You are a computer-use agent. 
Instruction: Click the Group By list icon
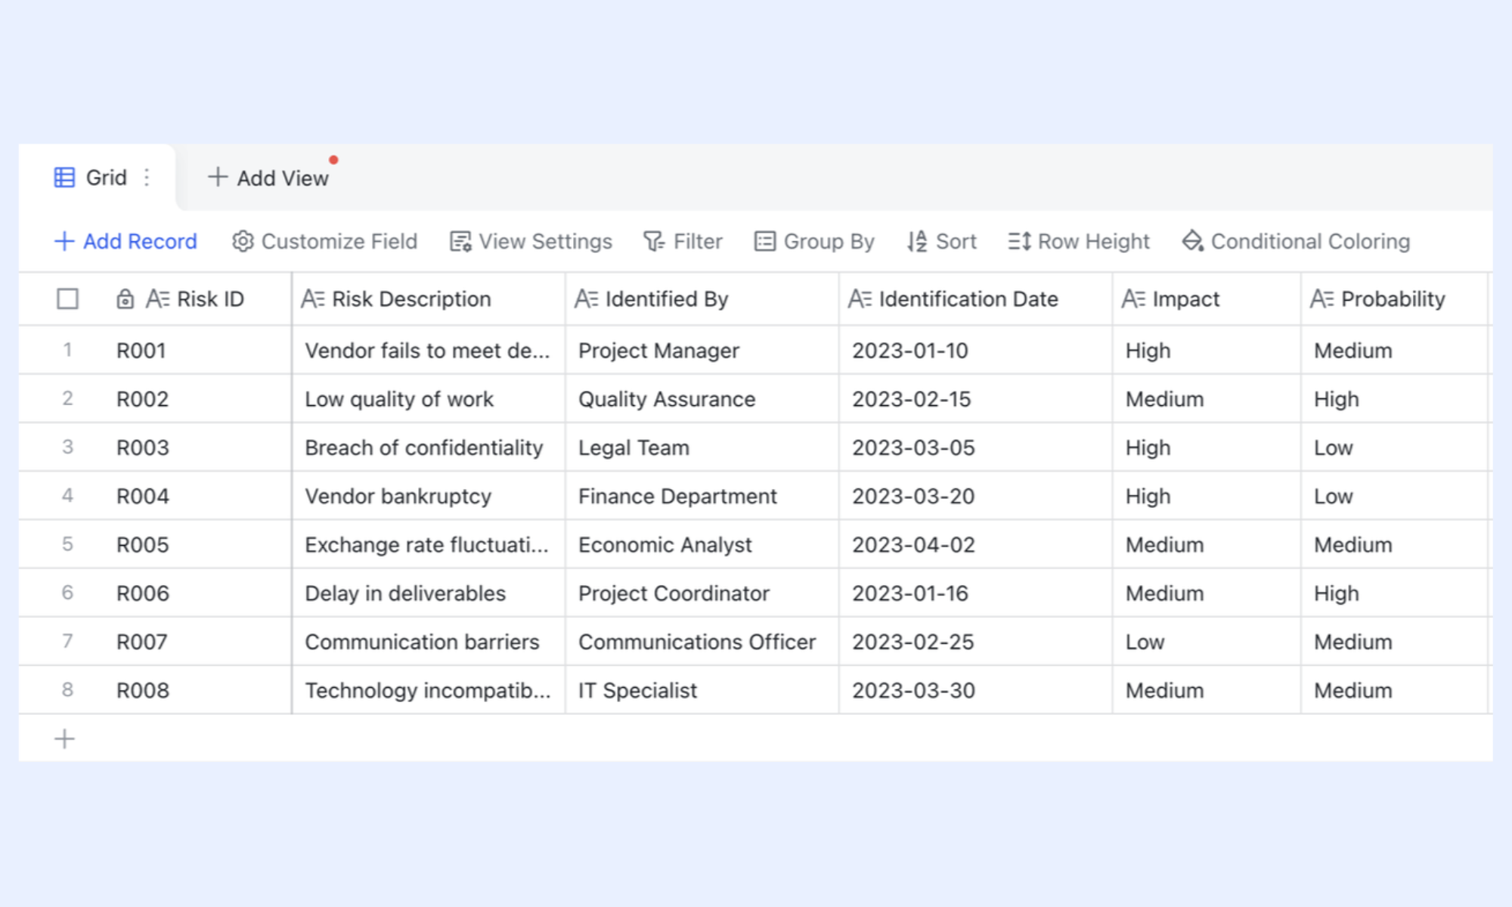765,241
